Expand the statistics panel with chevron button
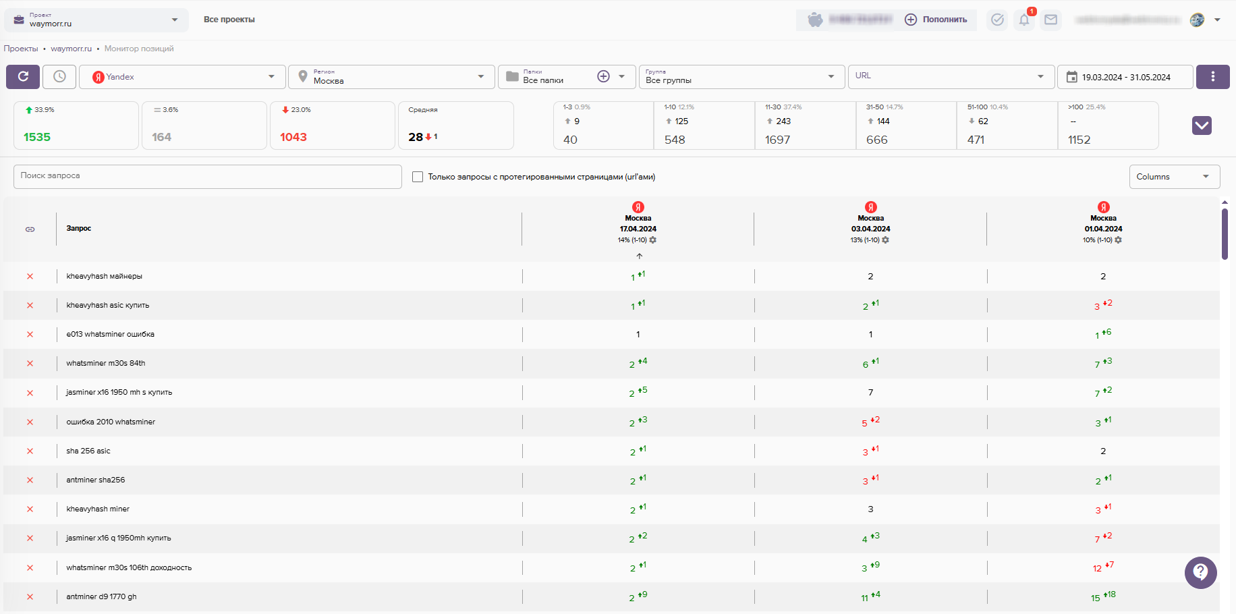The image size is (1236, 614). 1202,125
